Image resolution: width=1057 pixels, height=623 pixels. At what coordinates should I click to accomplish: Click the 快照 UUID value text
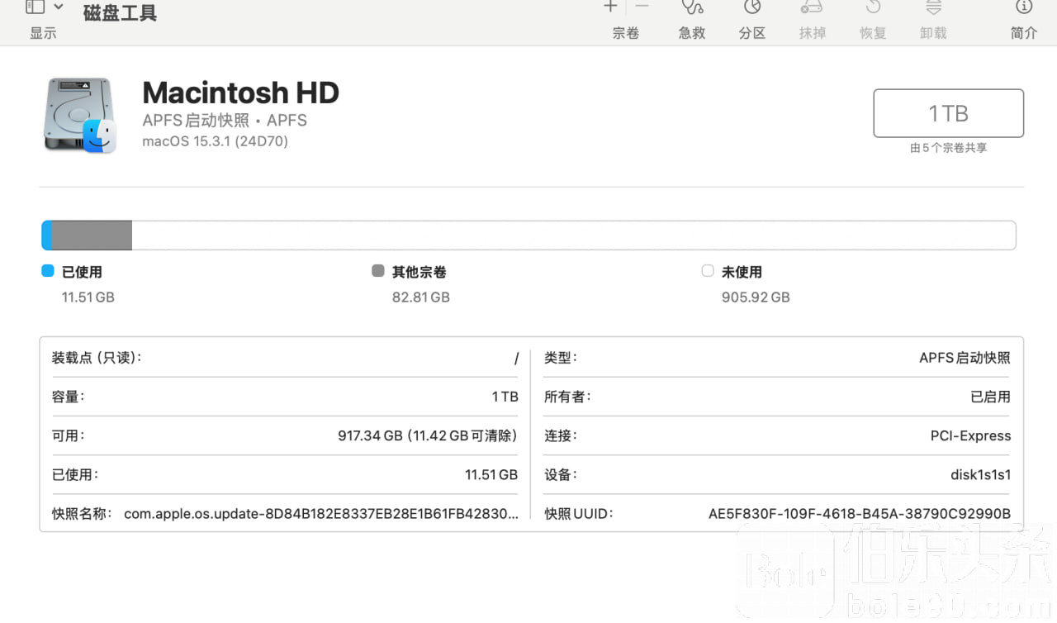859,514
